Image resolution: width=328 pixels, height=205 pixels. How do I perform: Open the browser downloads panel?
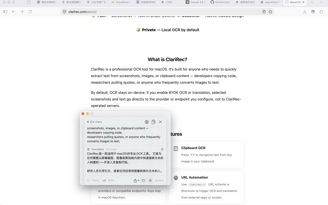point(305,12)
